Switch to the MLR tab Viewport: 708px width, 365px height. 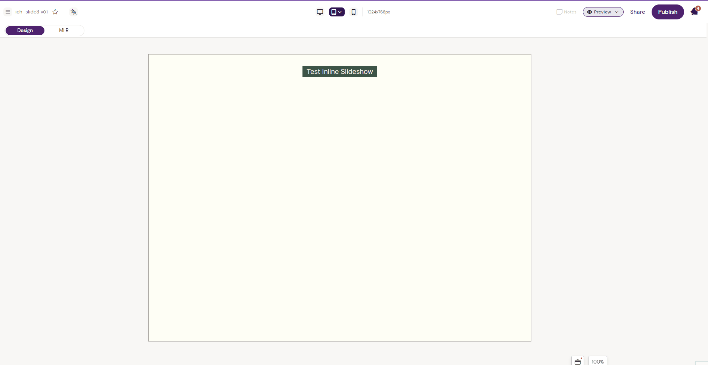(63, 30)
